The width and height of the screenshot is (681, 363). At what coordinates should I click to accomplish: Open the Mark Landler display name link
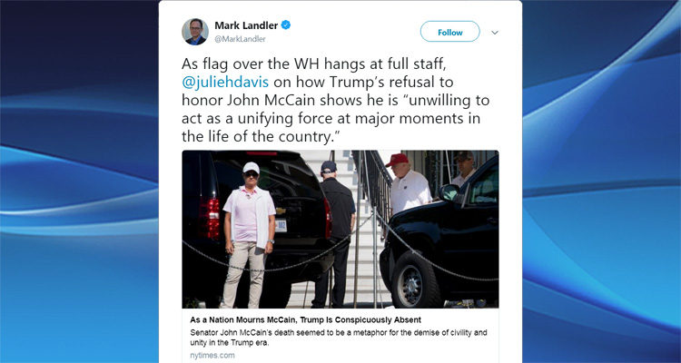pyautogui.click(x=246, y=25)
